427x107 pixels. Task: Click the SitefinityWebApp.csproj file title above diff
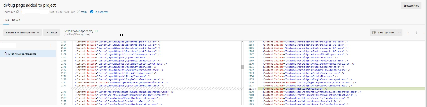click(x=79, y=31)
